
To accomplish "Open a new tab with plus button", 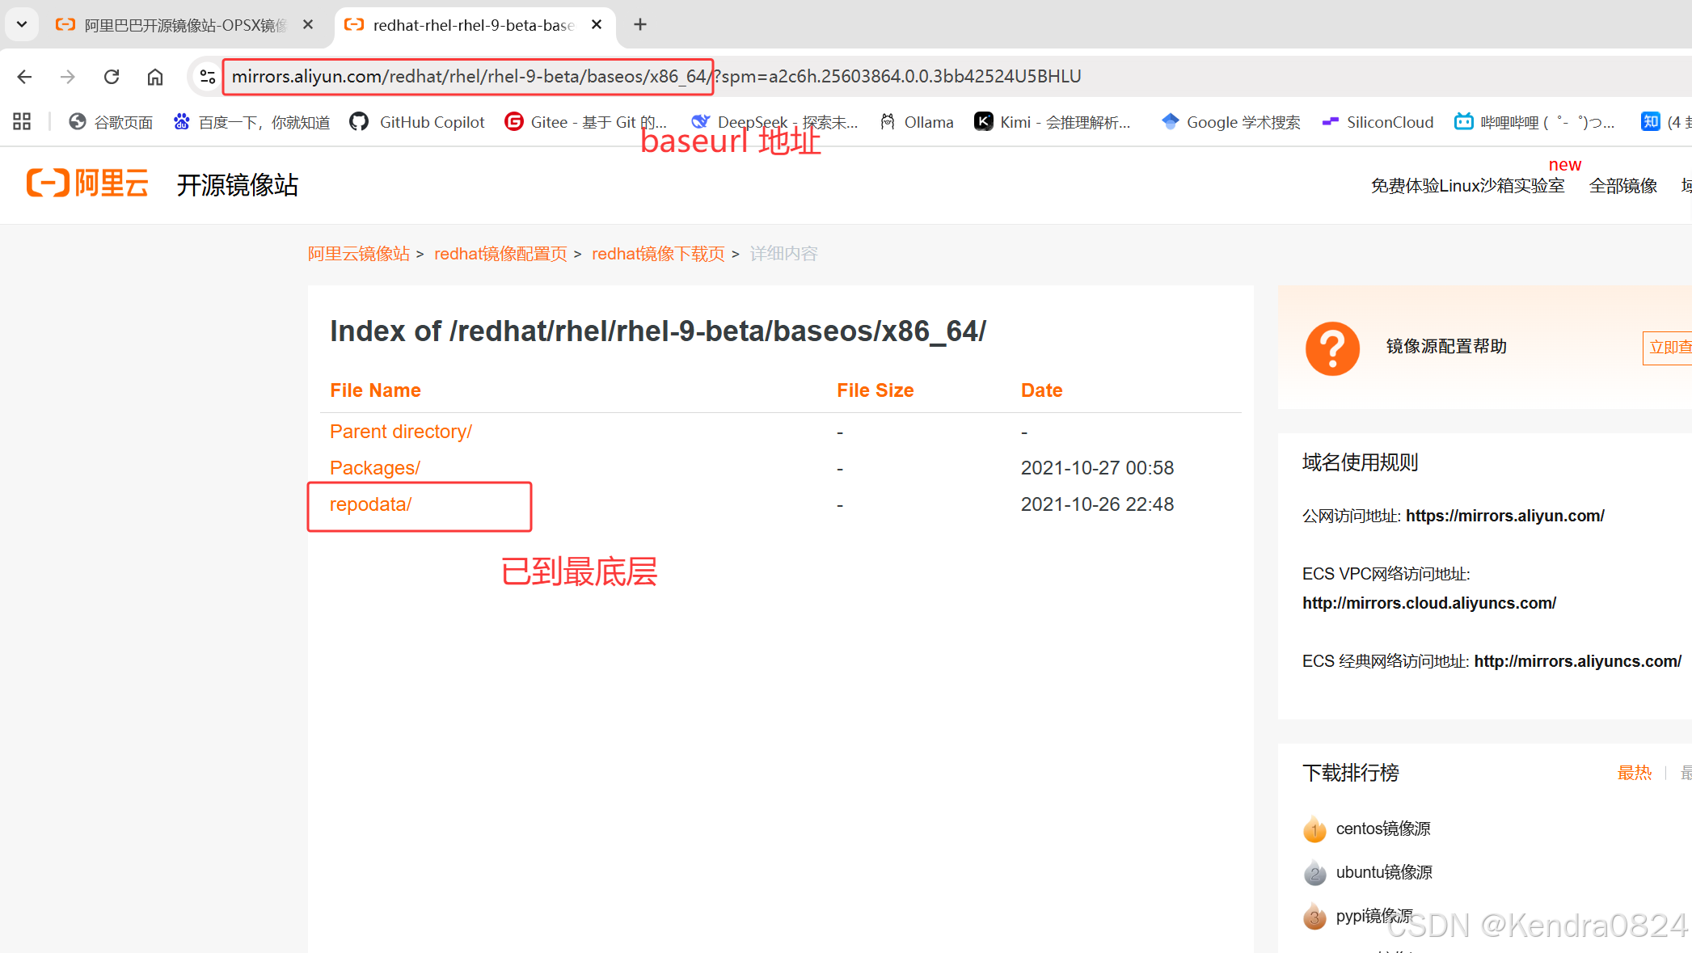I will (640, 25).
